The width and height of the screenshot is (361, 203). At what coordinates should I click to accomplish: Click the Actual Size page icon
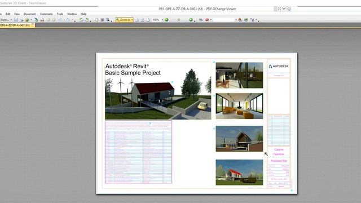137,20
